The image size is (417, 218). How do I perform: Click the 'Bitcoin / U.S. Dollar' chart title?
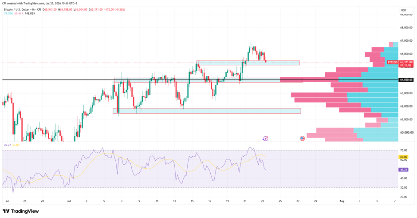(16, 10)
